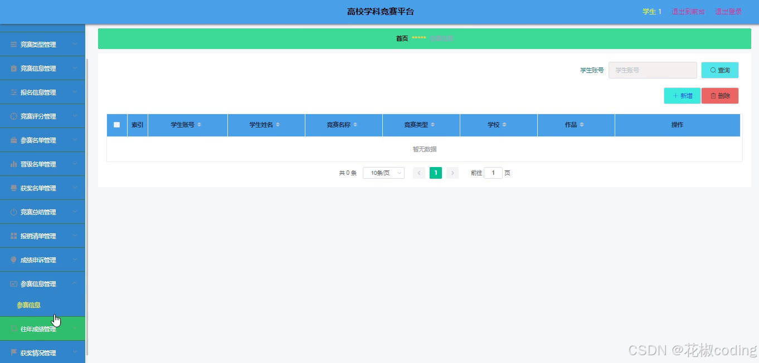
Task: Open 报销清单管理 from its grid icon
Action: (12, 236)
